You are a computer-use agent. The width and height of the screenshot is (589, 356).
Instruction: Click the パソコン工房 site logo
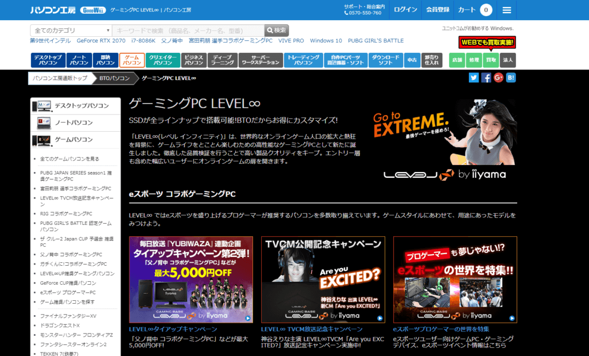tap(53, 10)
